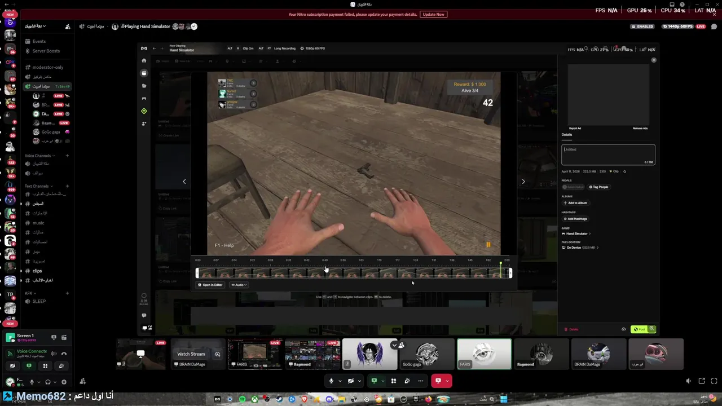
Task: Select the GoGo gaga participant tile
Action: 426,354
